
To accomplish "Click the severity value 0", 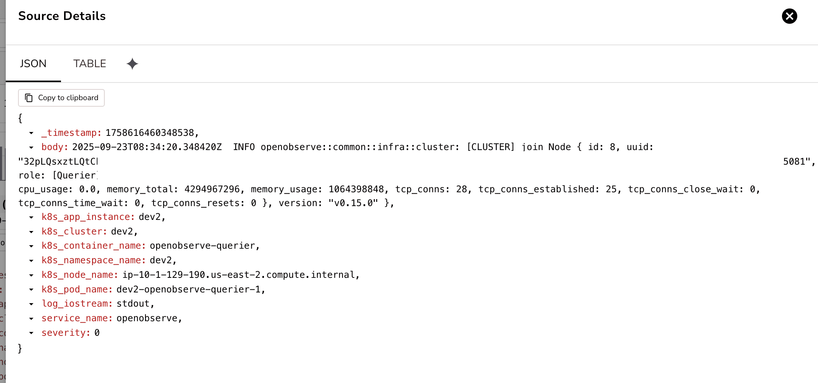I will (x=97, y=333).
